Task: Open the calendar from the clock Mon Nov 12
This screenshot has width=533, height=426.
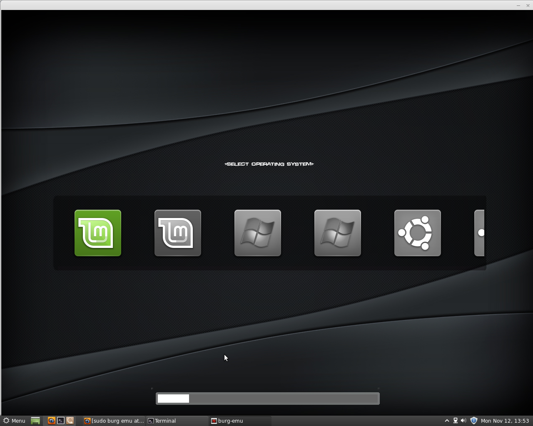Action: pyautogui.click(x=505, y=421)
